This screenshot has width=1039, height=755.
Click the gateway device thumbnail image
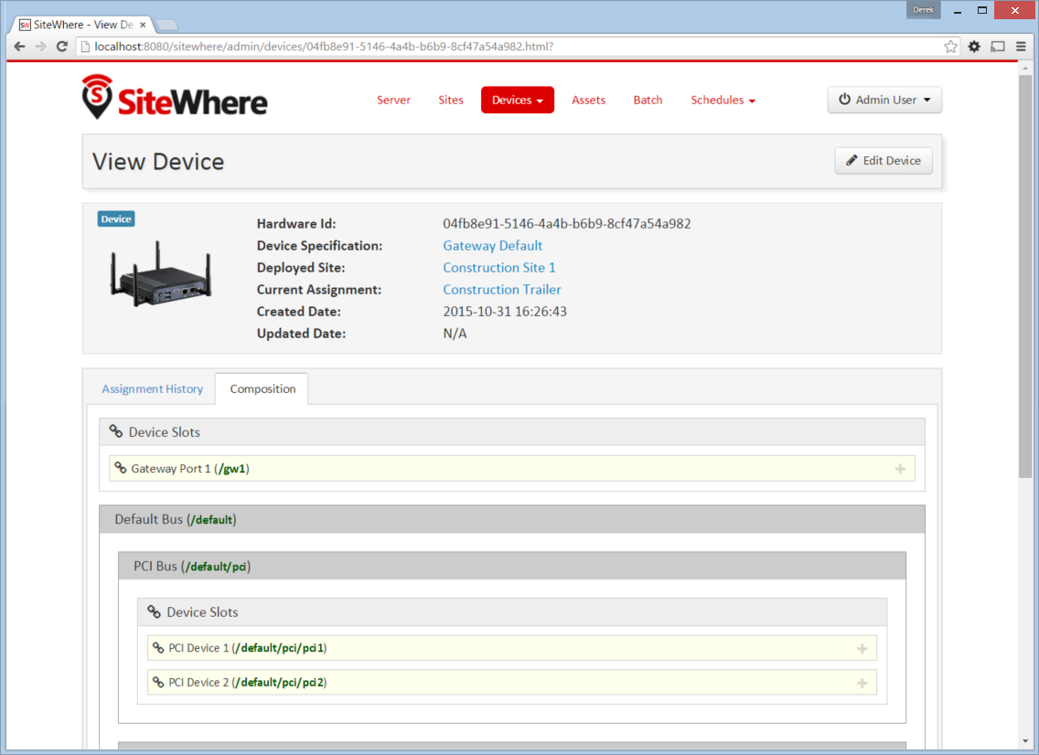161,273
